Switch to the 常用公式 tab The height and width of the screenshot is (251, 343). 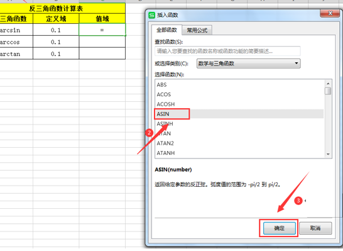[197, 30]
